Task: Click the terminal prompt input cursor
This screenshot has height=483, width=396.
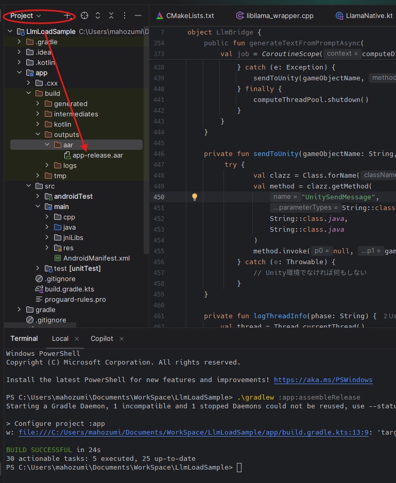Action: (239, 467)
